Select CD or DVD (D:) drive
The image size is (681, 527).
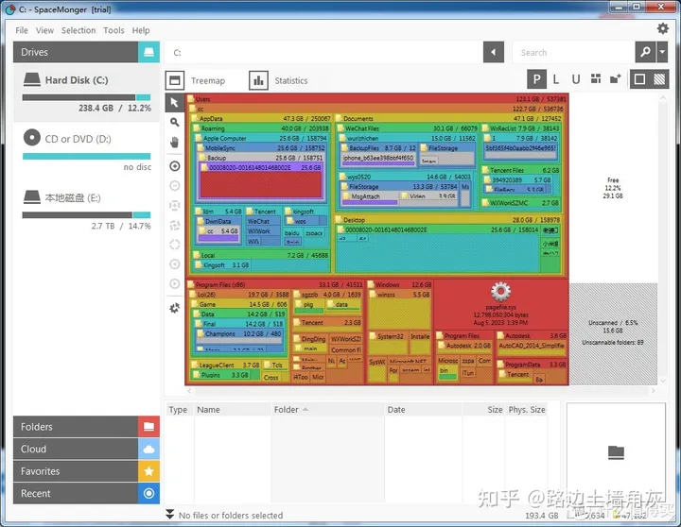point(86,150)
